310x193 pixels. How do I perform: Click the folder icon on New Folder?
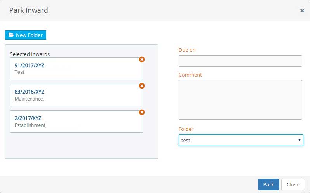(11, 35)
